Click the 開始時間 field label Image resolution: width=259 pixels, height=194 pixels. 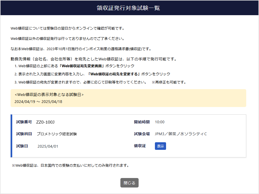[x=141, y=122]
